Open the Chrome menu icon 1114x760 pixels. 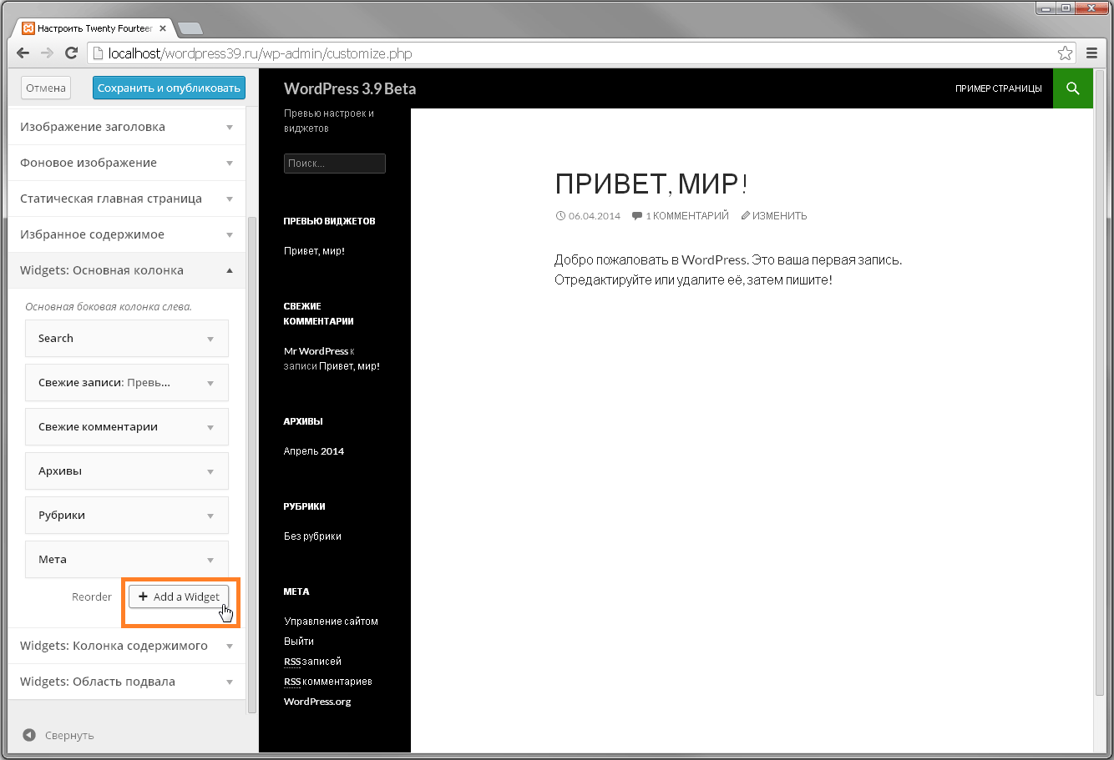click(x=1092, y=53)
